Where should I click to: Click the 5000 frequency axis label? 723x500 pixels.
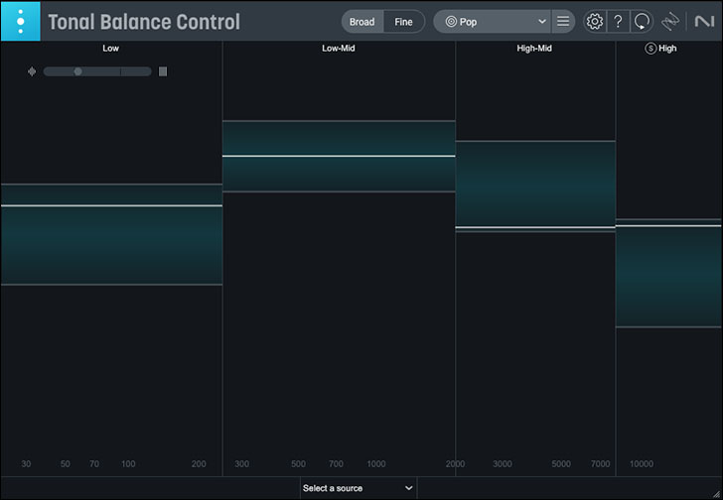pyautogui.click(x=561, y=464)
